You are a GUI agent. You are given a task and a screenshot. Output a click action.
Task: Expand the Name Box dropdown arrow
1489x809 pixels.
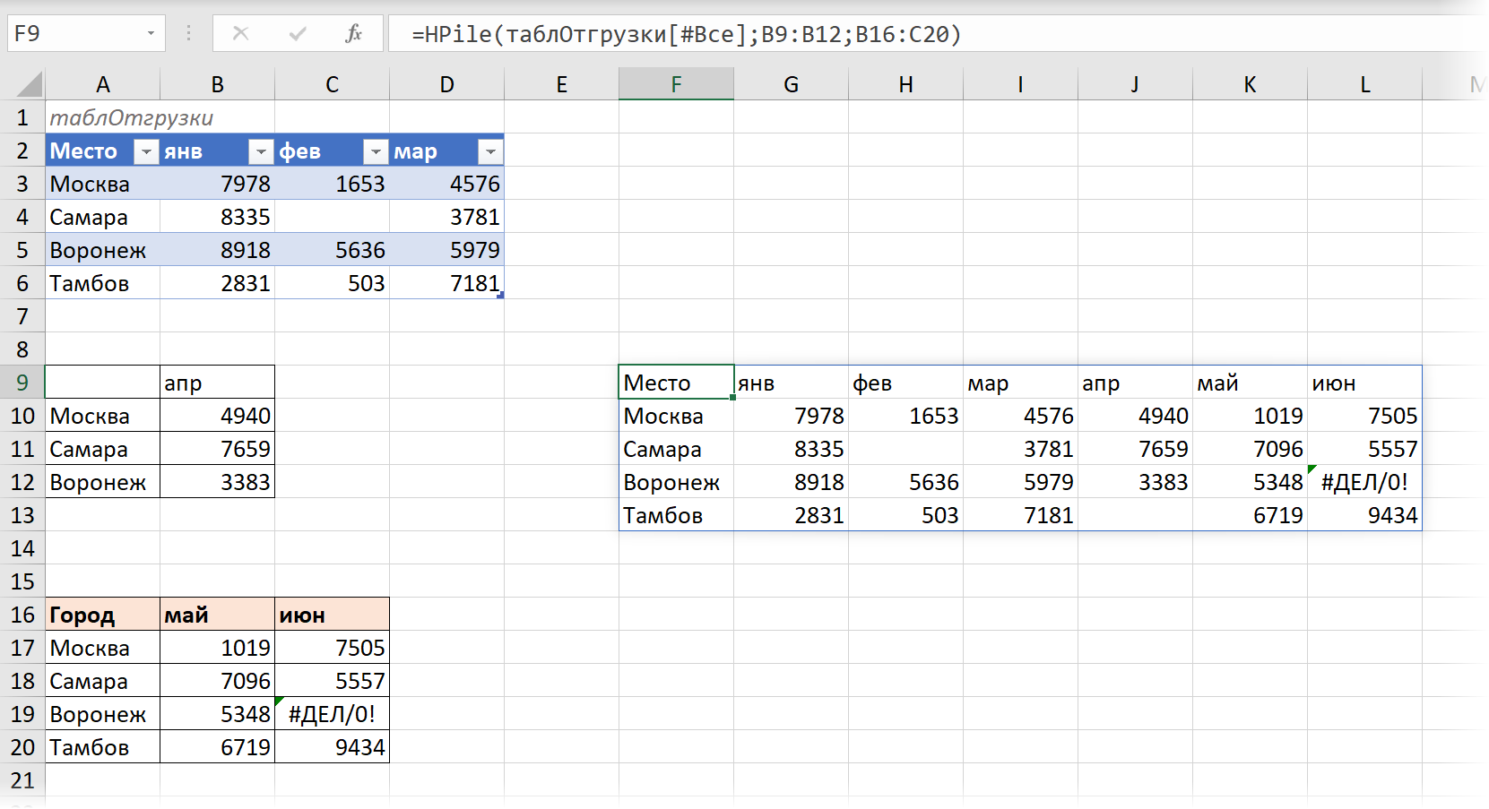151,34
